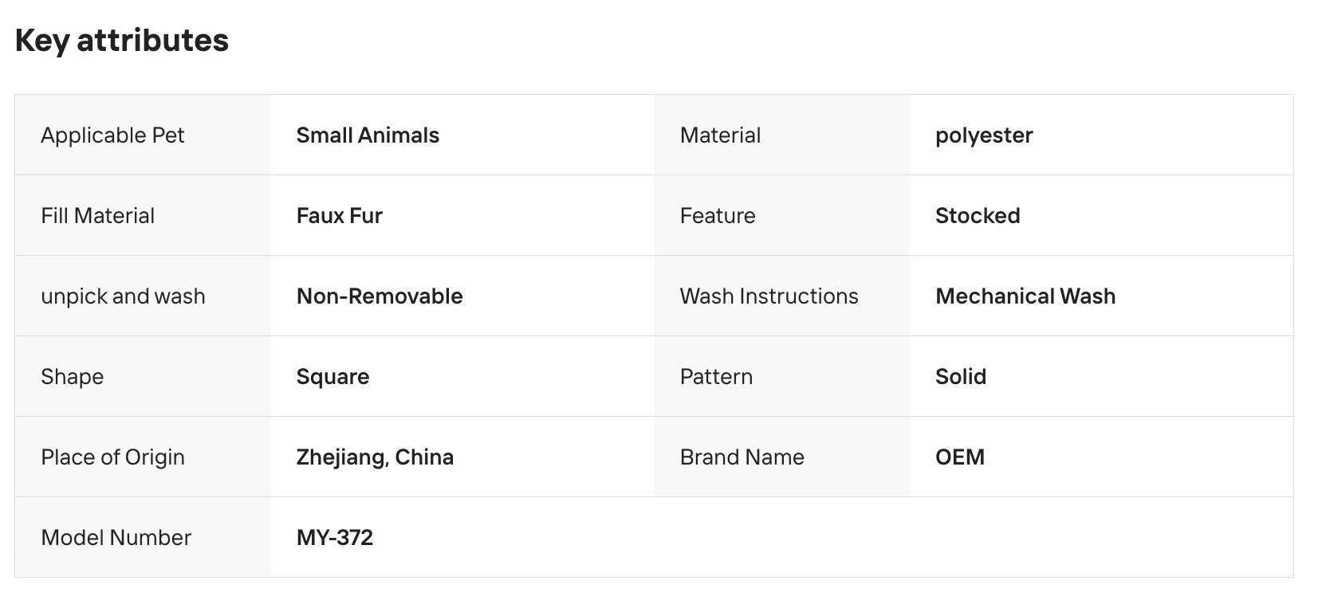Select the OEM brand name value
Viewport: 1322px width, 604px height.
point(960,457)
